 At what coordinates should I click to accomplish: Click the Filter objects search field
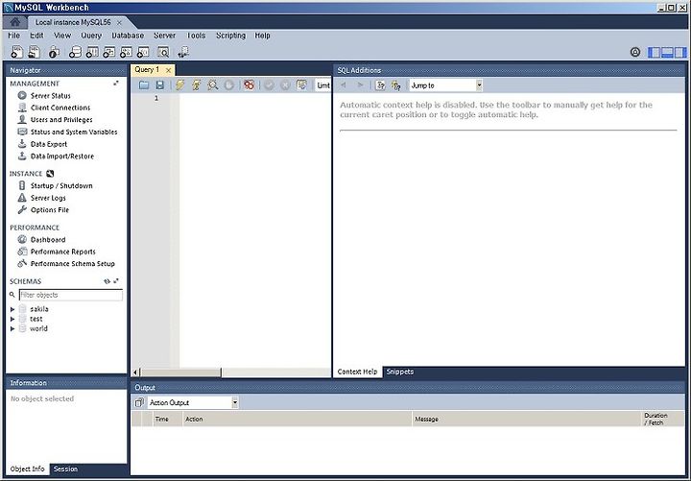pos(71,295)
